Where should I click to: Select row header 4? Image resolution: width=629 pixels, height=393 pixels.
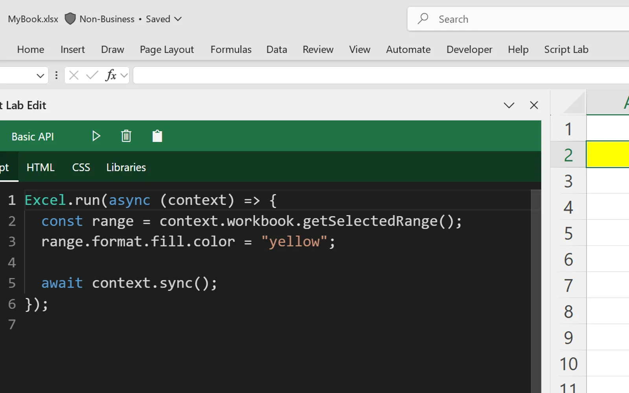coord(568,207)
